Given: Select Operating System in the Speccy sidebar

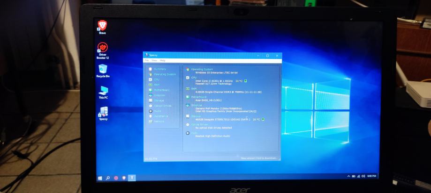Looking at the screenshot, I should (x=162, y=74).
